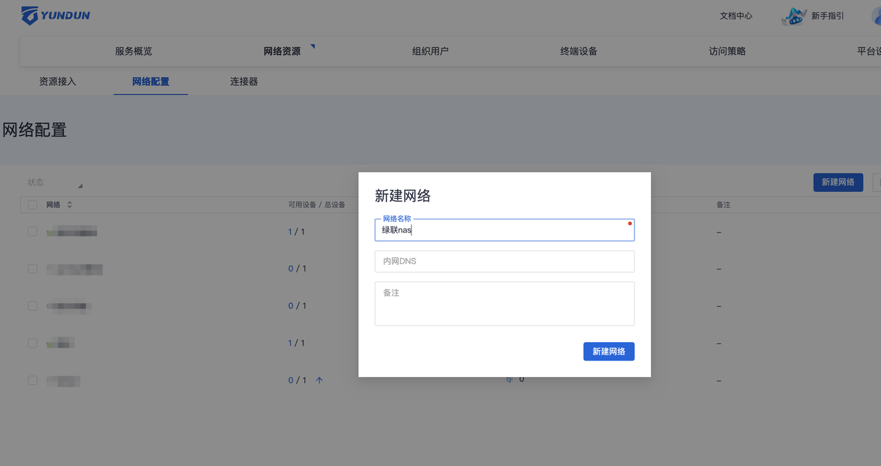Switch to the 资源接入 tab
Screen dimensions: 881x466
58,82
